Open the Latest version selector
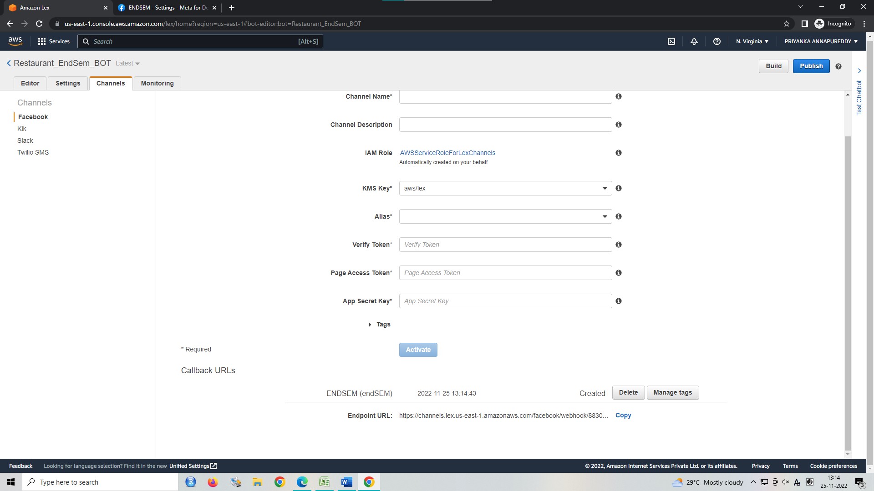Viewport: 874px width, 491px height. pyautogui.click(x=127, y=63)
